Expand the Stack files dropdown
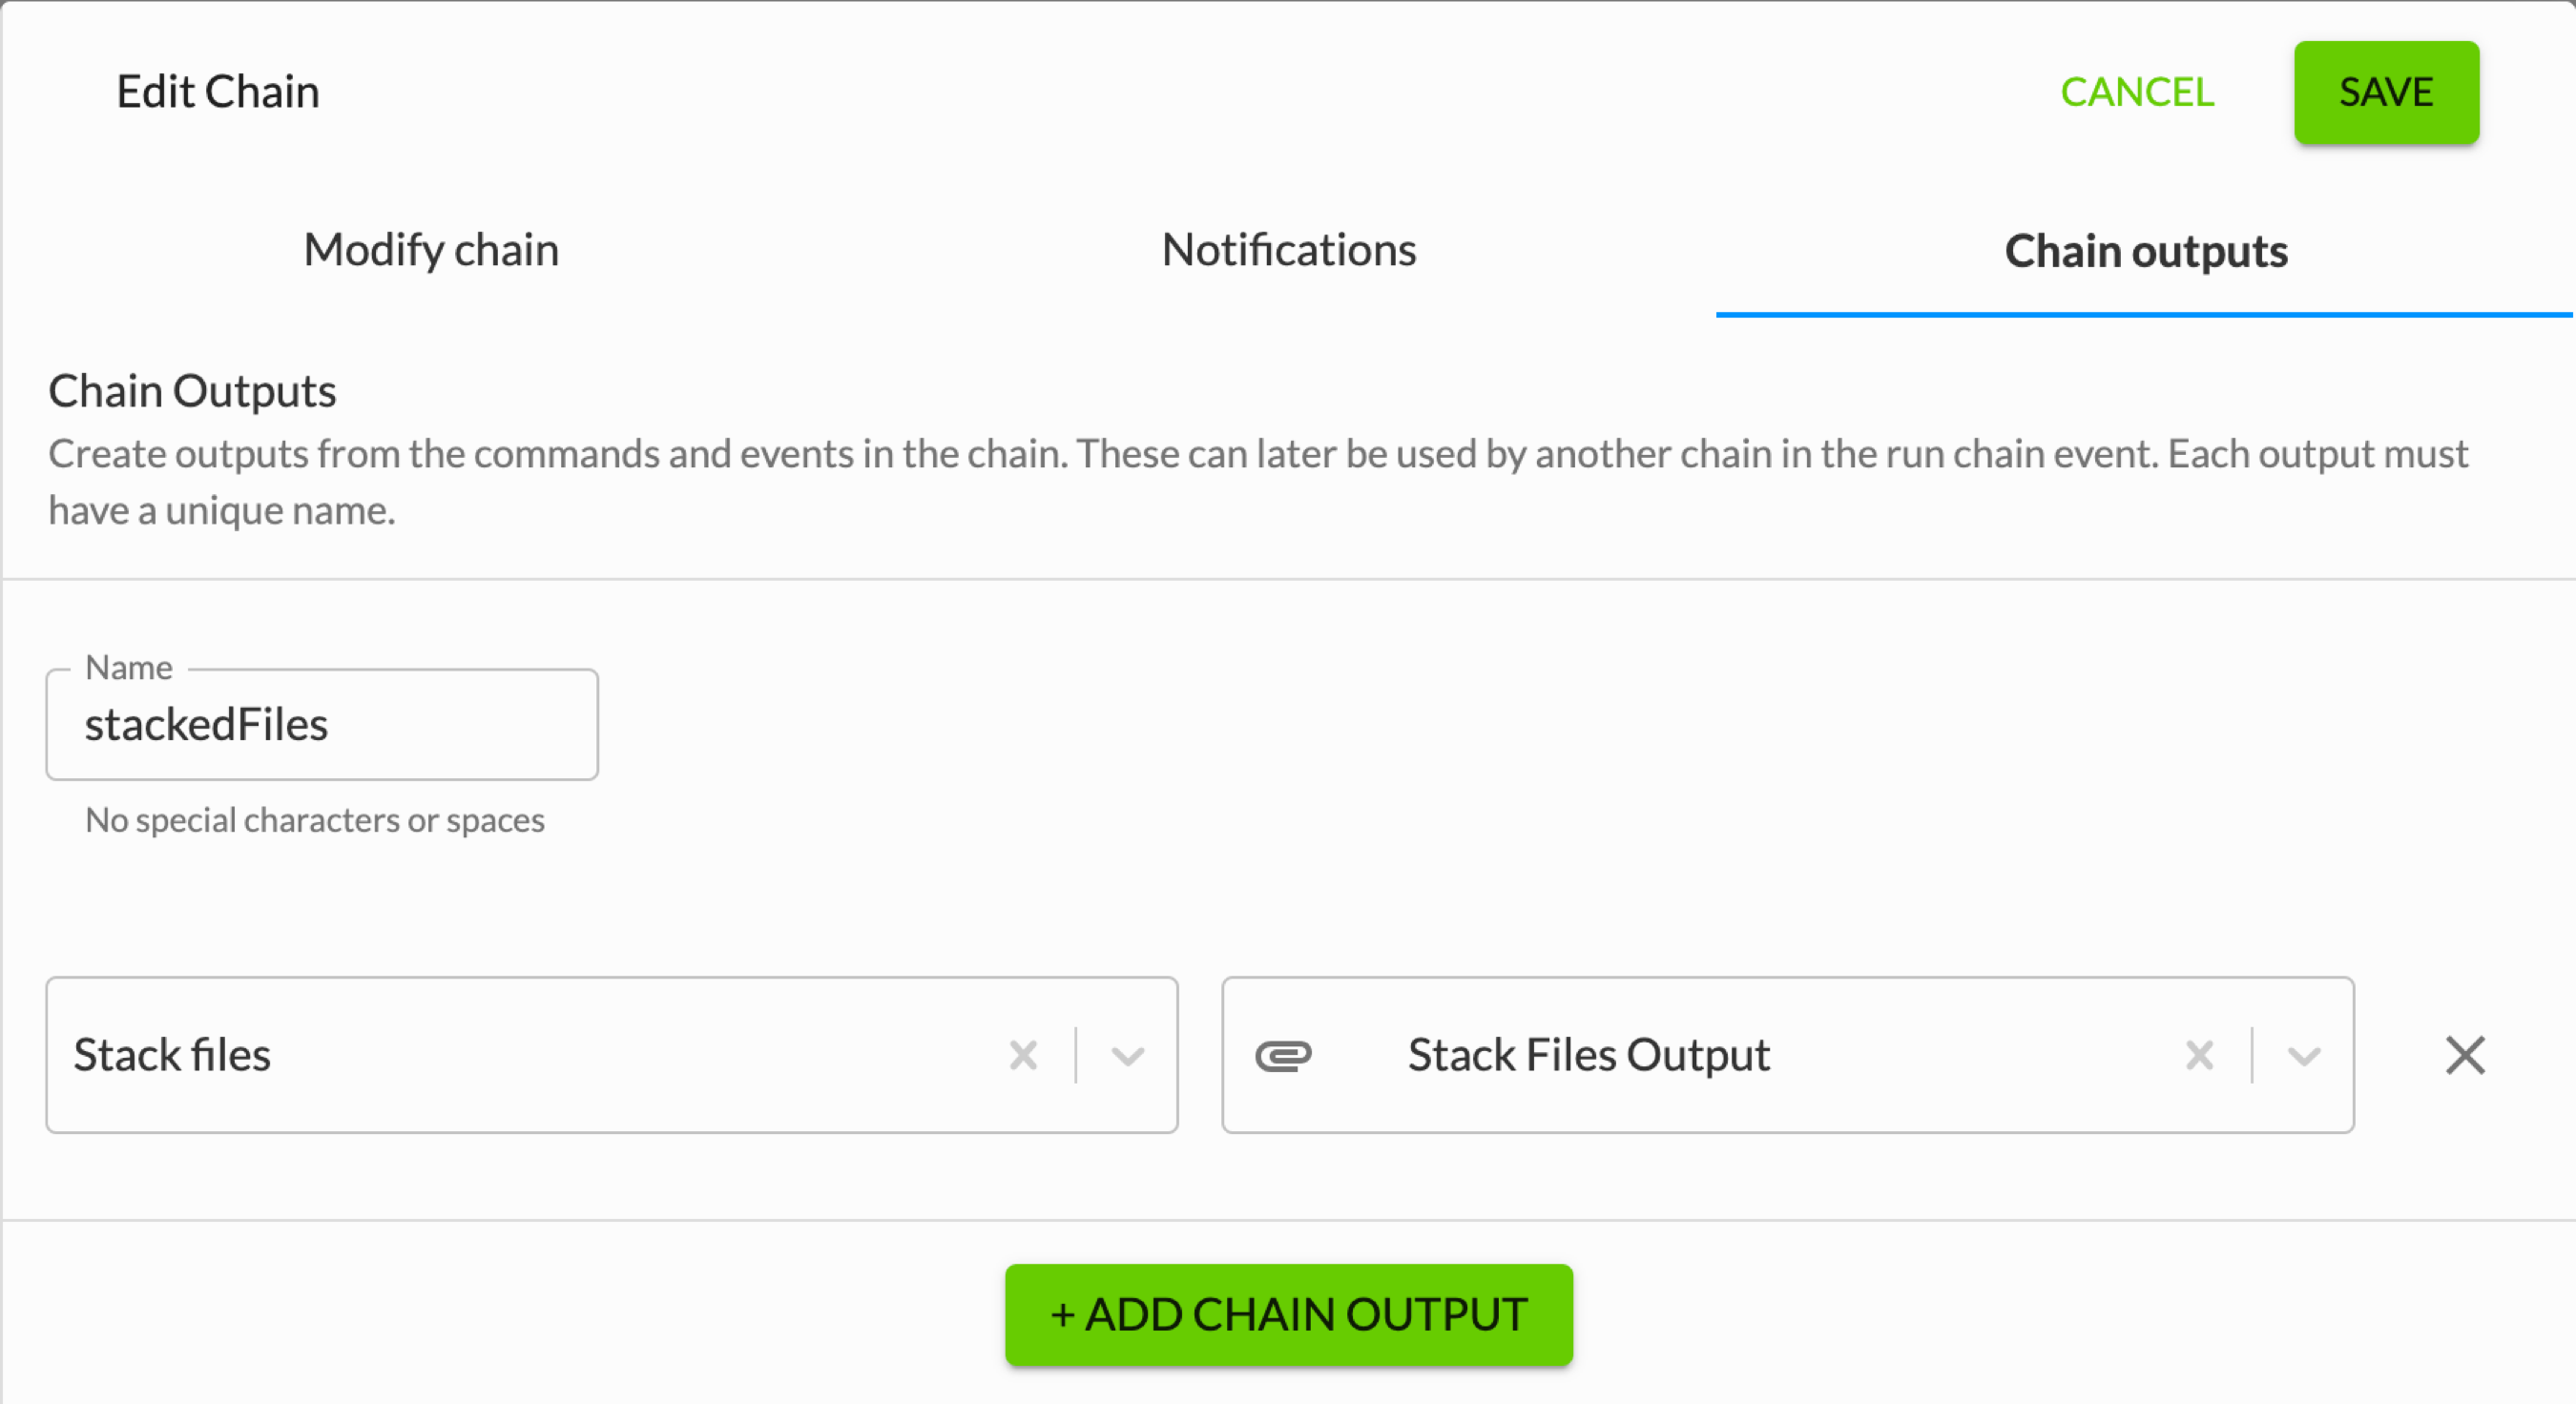This screenshot has height=1404, width=2576. [1128, 1056]
